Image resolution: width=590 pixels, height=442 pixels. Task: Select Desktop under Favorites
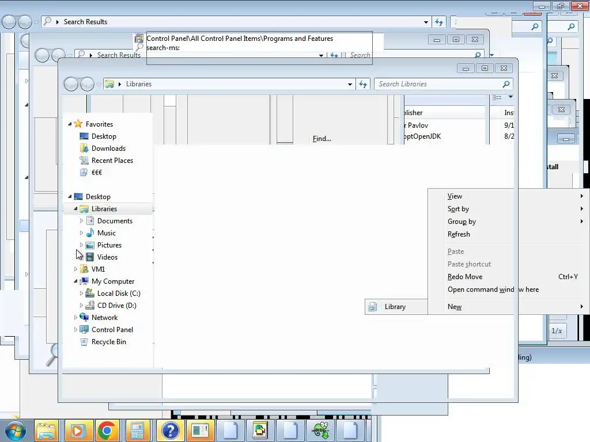point(104,136)
